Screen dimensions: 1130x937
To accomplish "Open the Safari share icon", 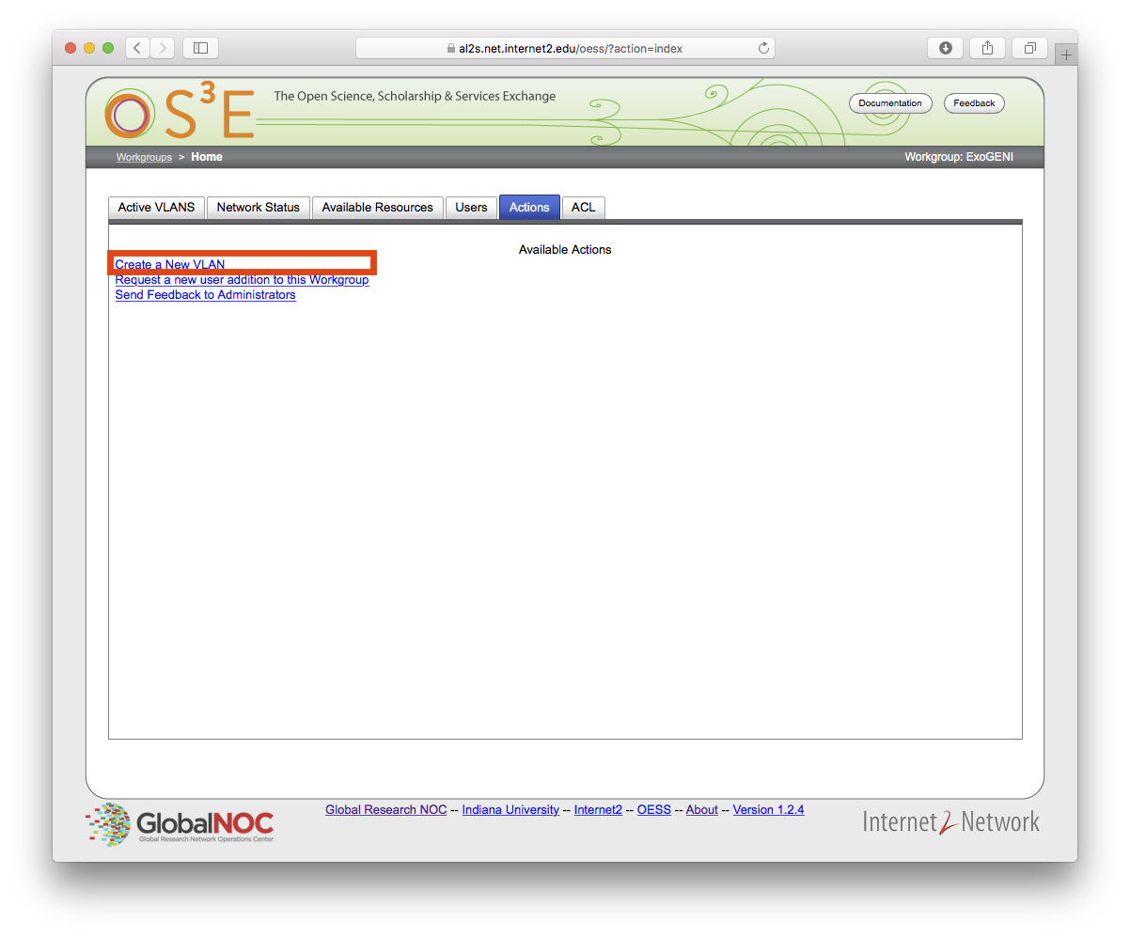I will click(x=987, y=48).
